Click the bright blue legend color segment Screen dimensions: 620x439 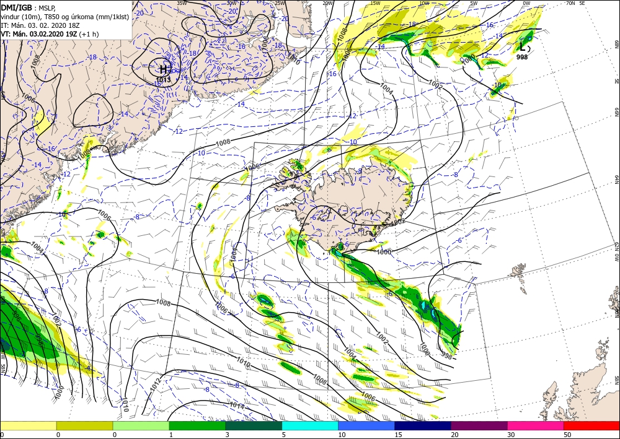[366, 425]
